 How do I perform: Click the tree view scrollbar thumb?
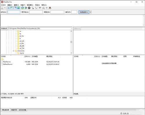[71, 42]
